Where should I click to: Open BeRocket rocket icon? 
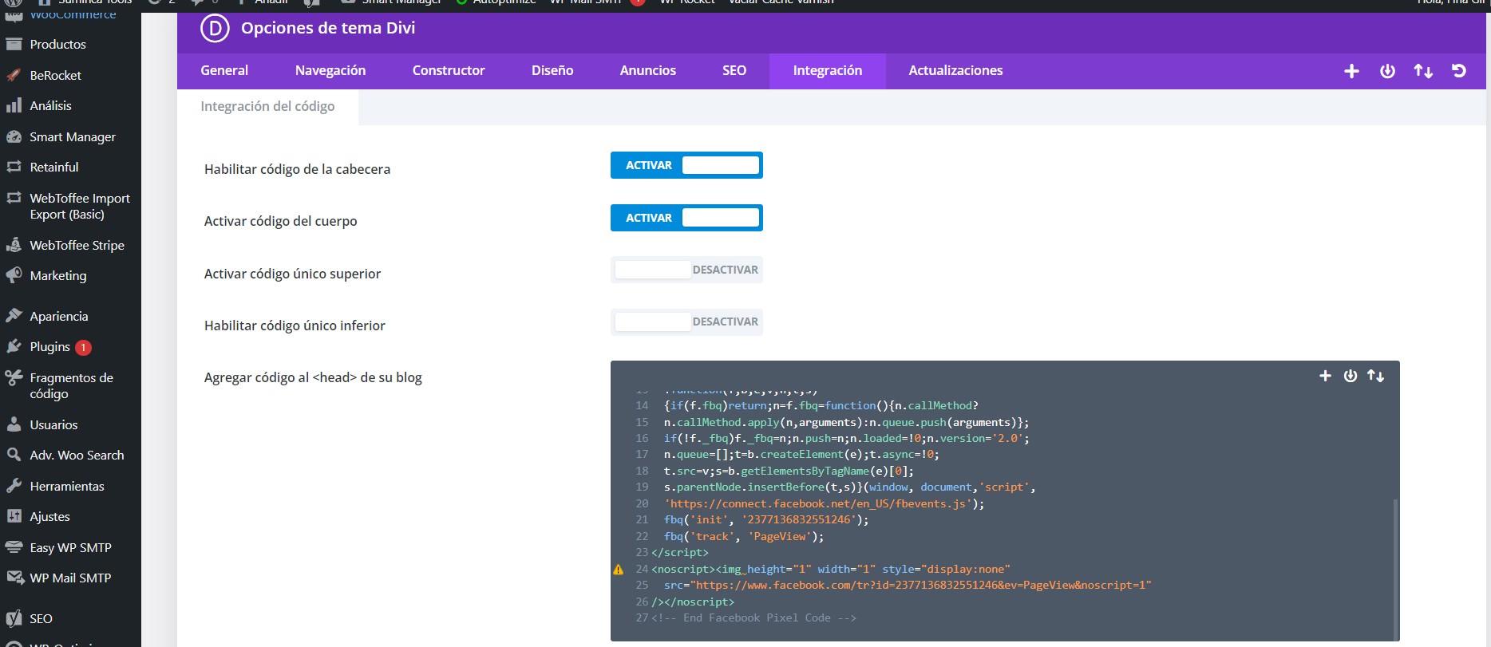pyautogui.click(x=14, y=75)
